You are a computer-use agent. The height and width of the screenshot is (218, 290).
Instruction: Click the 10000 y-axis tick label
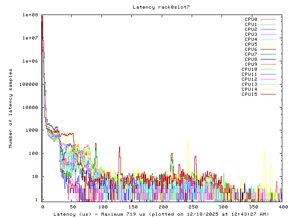pos(31,107)
